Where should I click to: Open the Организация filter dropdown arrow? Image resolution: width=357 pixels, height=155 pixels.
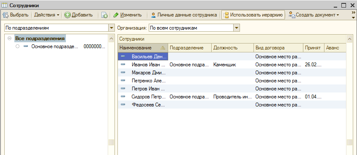point(237,28)
